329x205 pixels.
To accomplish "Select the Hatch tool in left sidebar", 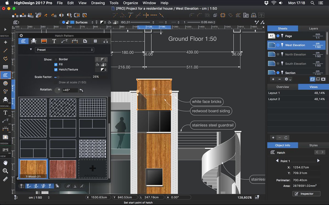I will [x=5, y=75].
